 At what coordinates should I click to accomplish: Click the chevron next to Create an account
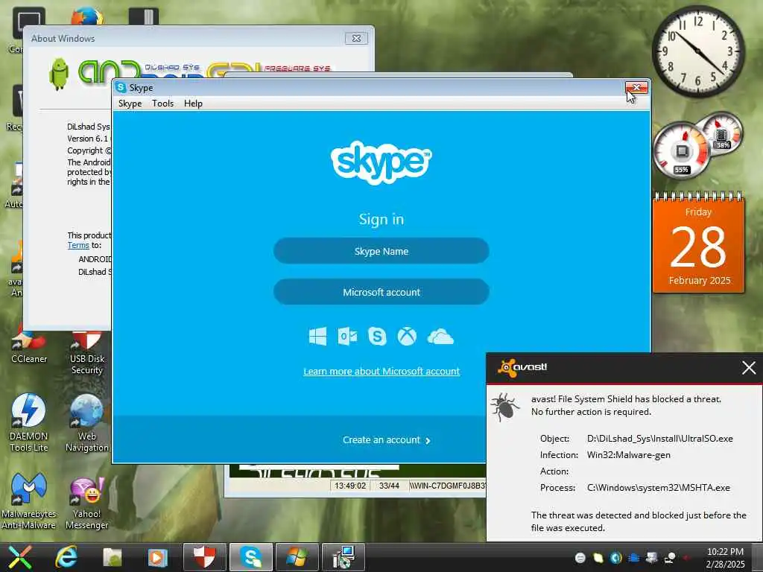point(428,441)
